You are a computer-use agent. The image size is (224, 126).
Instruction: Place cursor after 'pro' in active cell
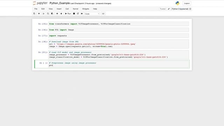pyautogui.click(x=53, y=65)
